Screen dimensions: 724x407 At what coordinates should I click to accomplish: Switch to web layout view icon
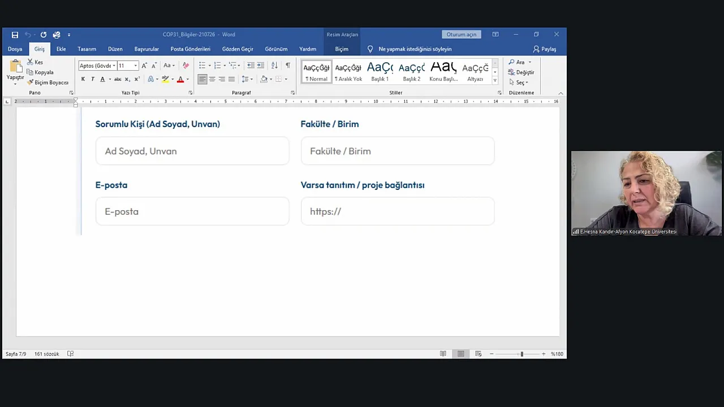(478, 354)
